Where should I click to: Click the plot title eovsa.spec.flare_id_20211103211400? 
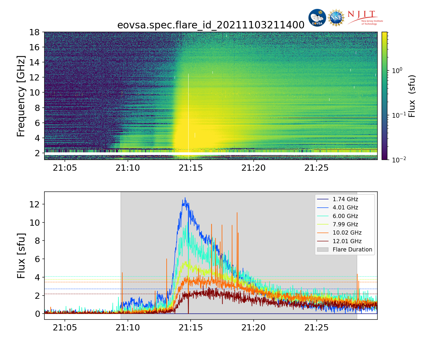point(211,25)
